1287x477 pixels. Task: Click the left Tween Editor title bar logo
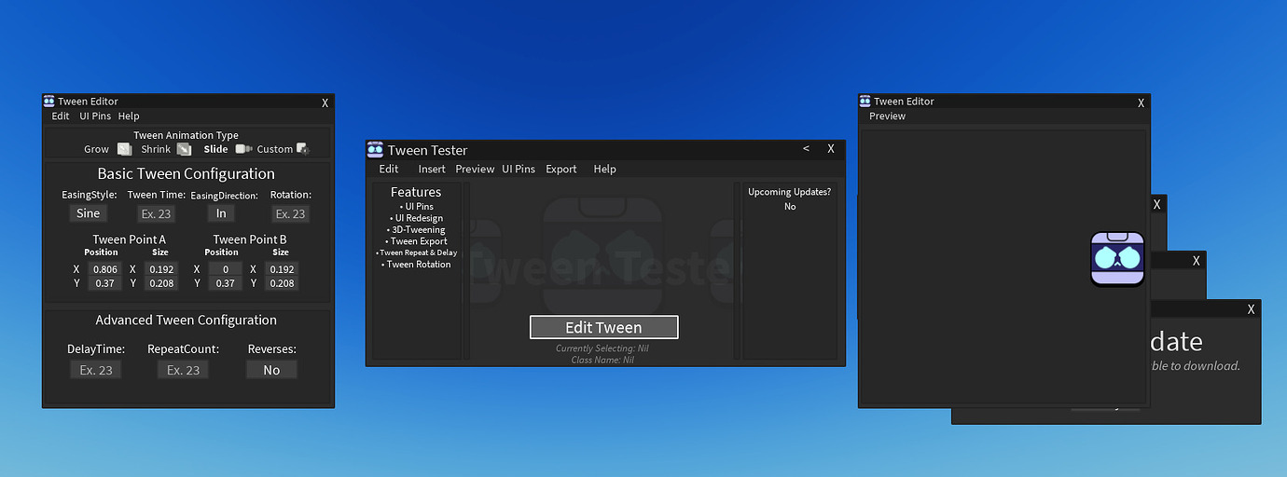(49, 102)
